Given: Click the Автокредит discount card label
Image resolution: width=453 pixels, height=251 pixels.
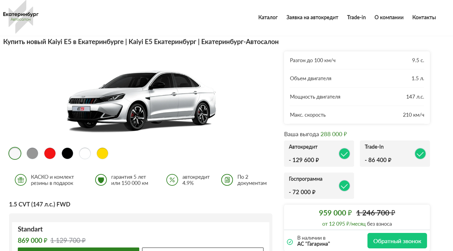Looking at the screenshot, I should [x=303, y=147].
